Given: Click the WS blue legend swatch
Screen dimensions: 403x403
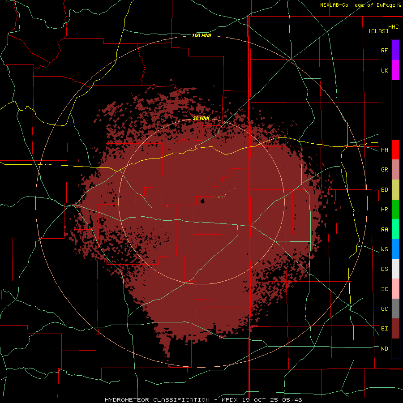Looking at the screenshot, I should click(395, 249).
